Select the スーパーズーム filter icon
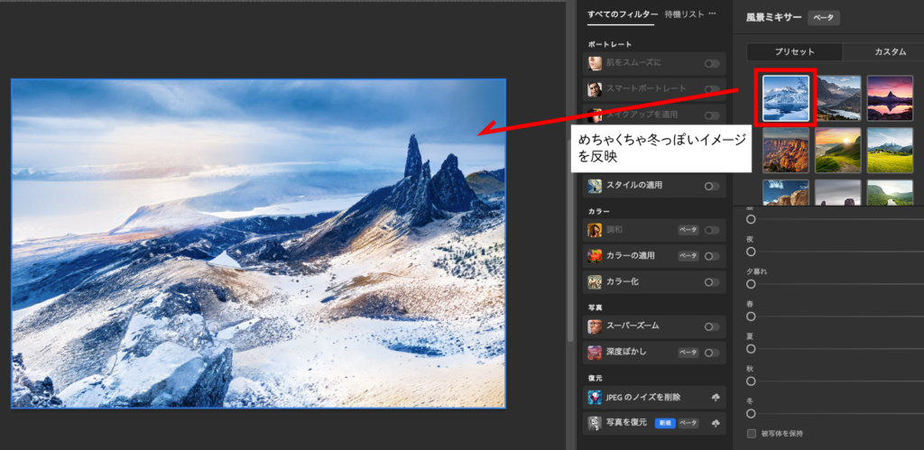 click(595, 326)
